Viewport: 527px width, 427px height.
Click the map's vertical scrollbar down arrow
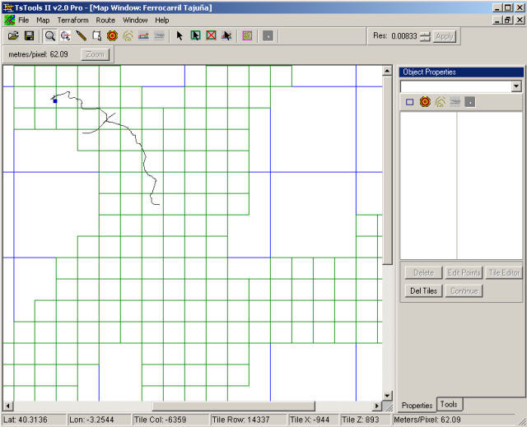387,396
